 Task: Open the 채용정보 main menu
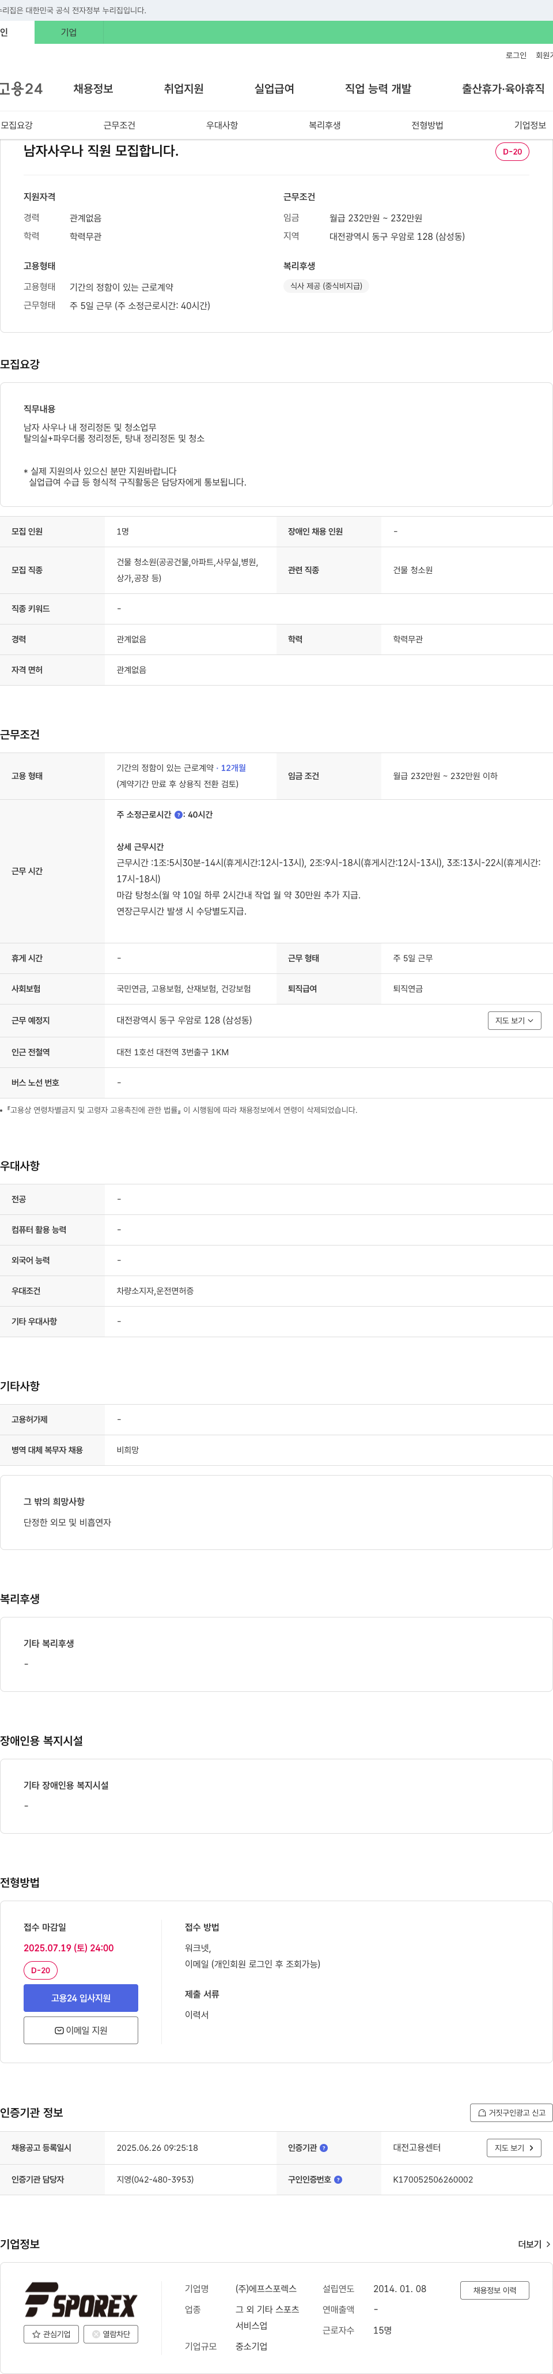93,88
